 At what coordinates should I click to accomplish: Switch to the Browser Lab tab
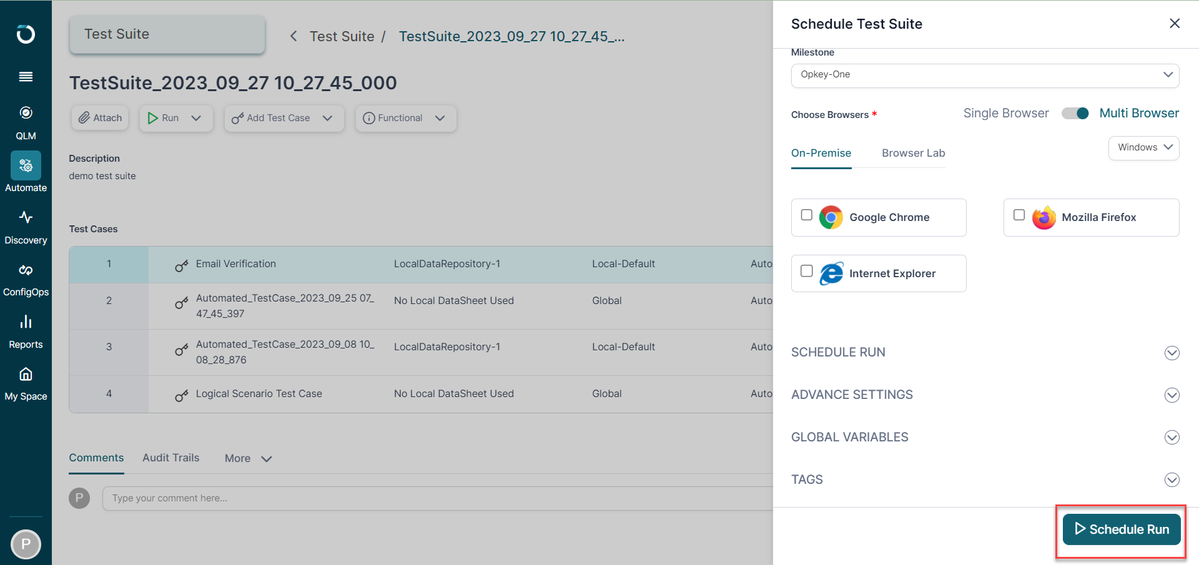tap(913, 153)
